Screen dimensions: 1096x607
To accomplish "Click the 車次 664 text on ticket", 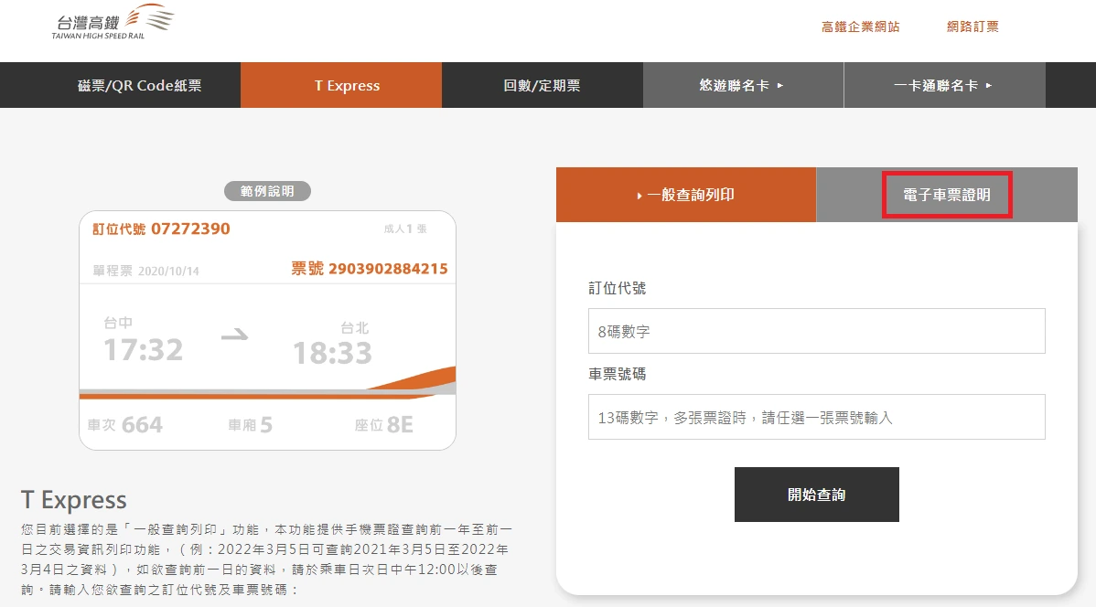I will click(125, 425).
